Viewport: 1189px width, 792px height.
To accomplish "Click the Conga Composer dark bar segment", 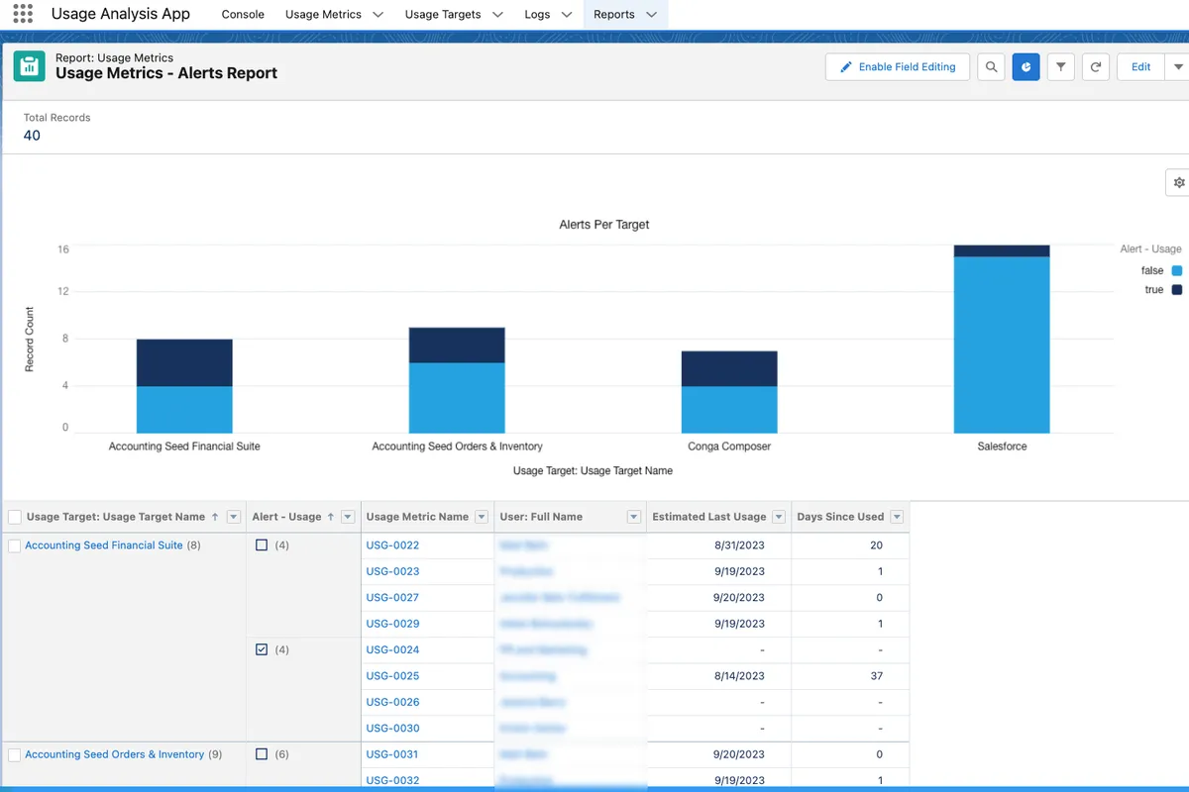I will coord(729,369).
